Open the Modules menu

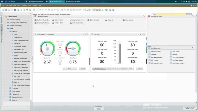pos(24,6)
